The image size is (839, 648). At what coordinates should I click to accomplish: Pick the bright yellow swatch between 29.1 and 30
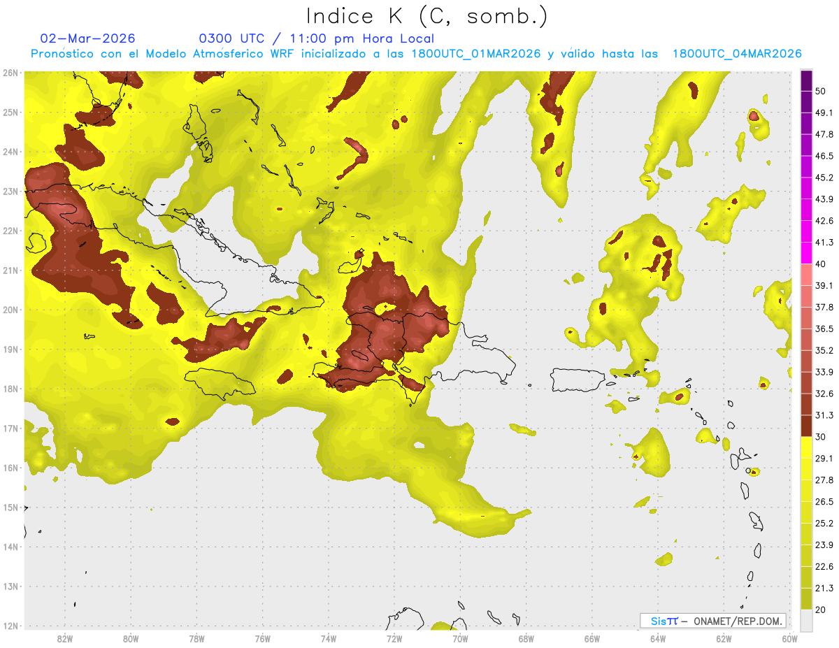coord(806,447)
